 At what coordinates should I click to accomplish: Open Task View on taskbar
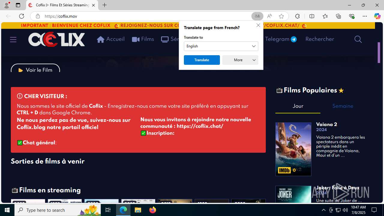coord(108,210)
